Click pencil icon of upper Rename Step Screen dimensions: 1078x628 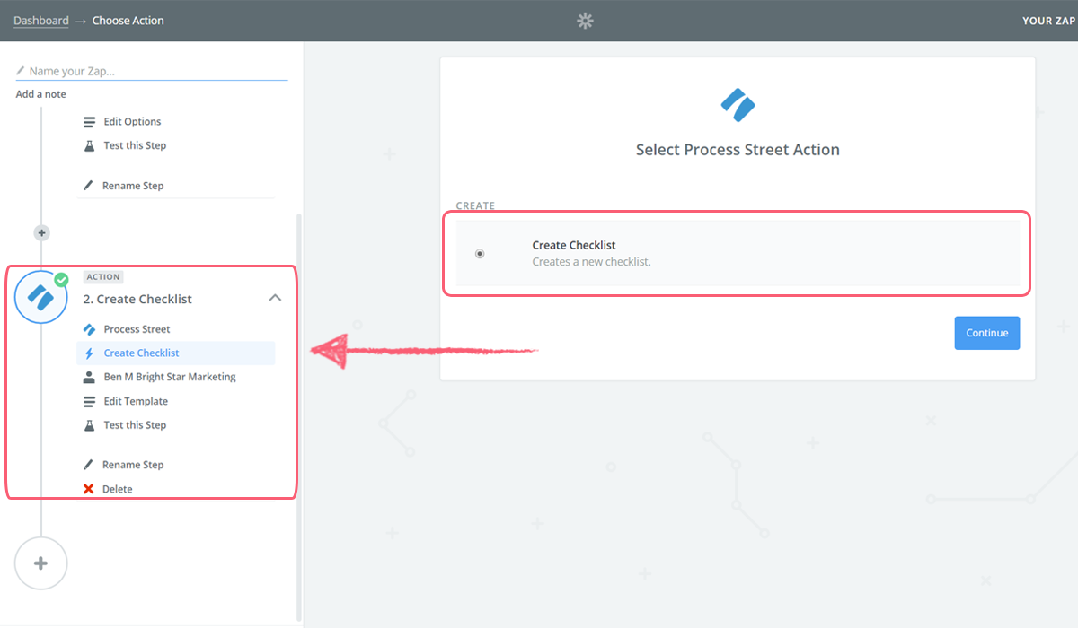click(x=88, y=186)
